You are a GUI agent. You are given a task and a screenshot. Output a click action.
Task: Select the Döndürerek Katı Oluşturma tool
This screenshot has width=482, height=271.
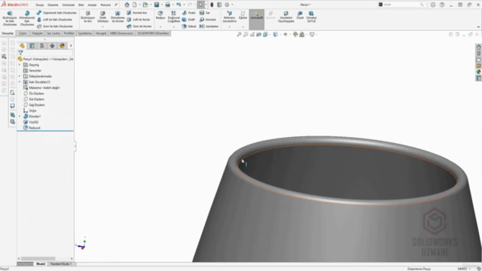point(27,18)
